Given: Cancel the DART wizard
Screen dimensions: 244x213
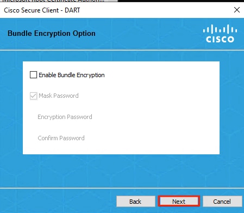Looking at the screenshot, I should click(222, 201).
